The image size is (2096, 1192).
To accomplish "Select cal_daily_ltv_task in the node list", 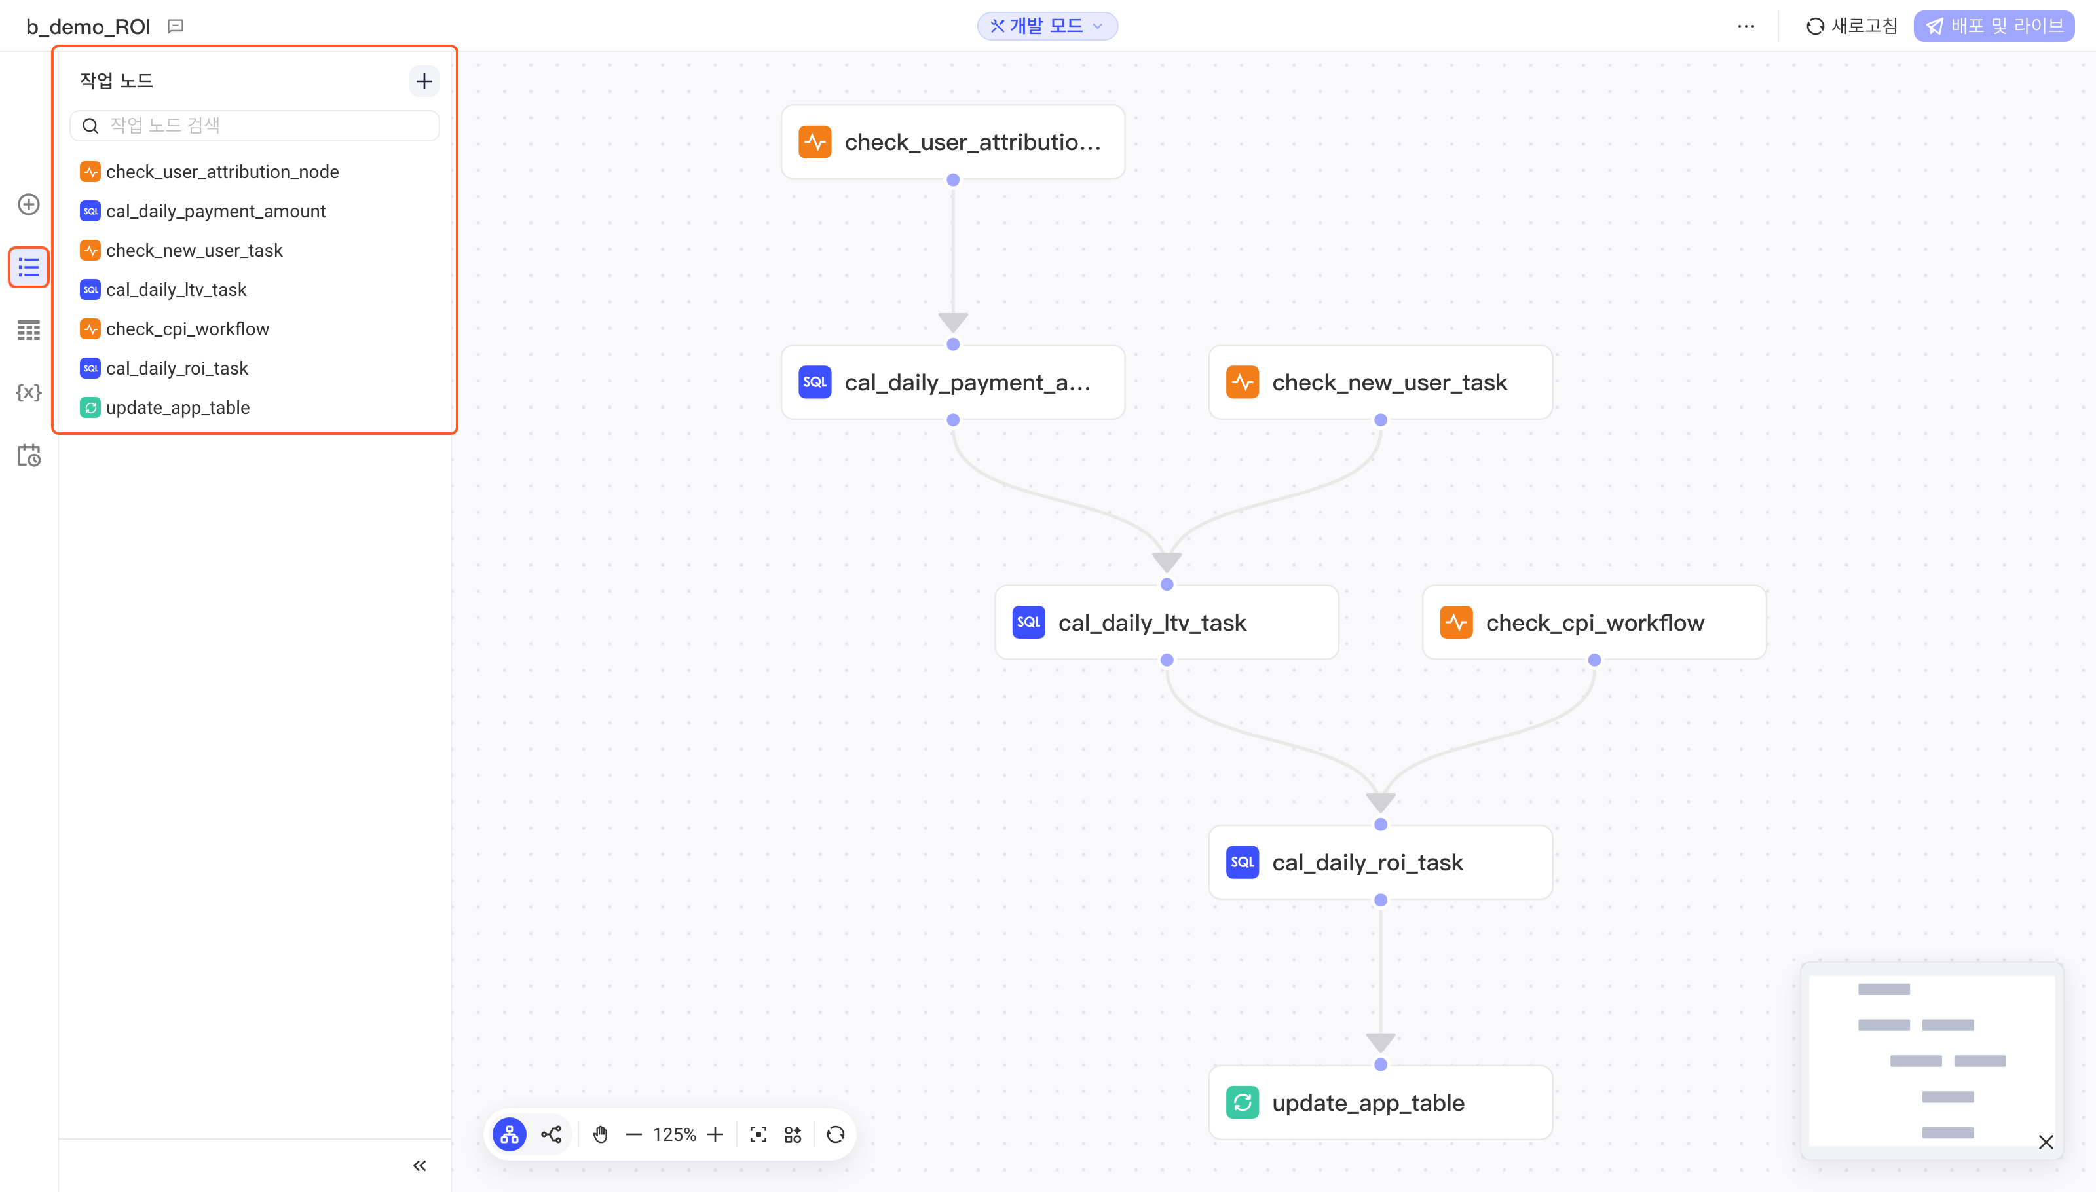I will (255, 289).
